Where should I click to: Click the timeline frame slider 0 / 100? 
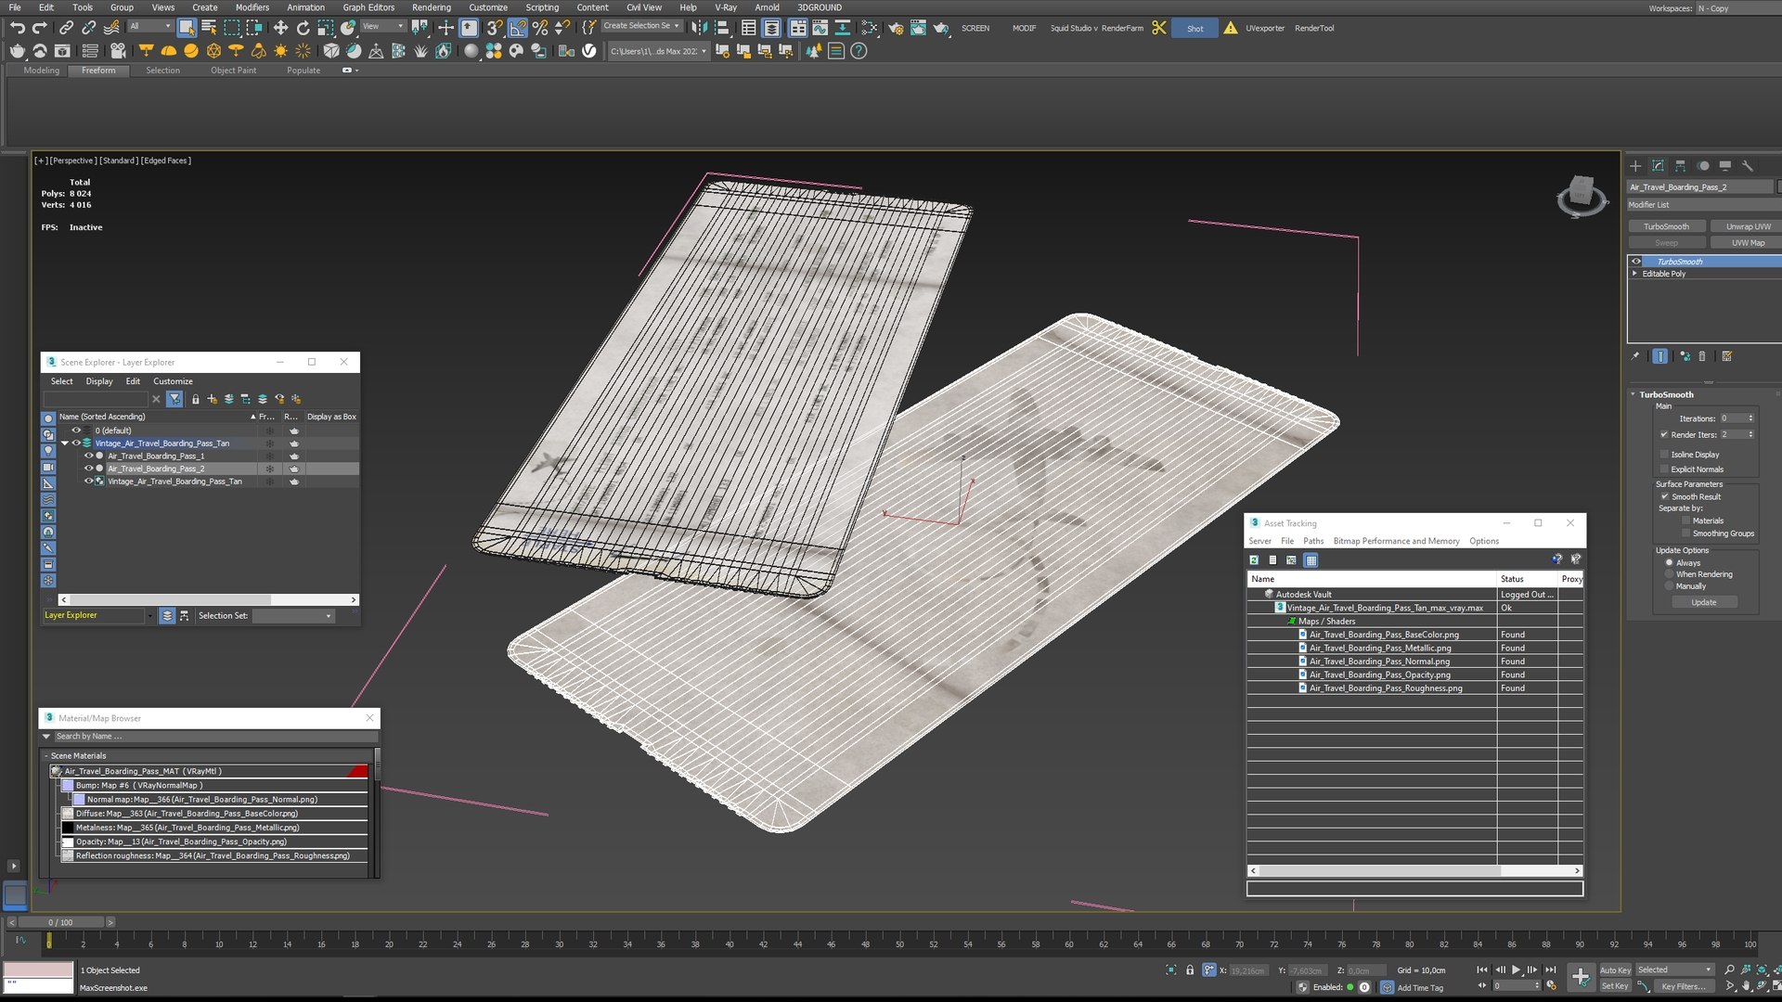tap(60, 923)
